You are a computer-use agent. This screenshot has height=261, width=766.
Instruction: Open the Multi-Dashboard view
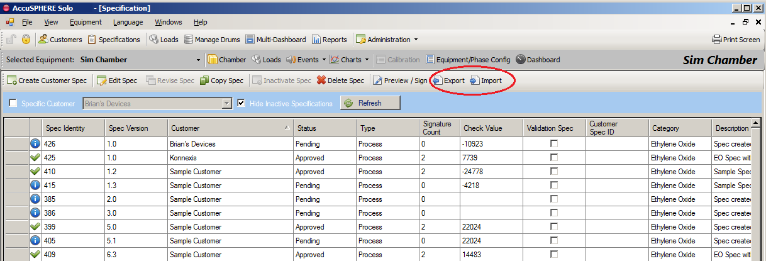pyautogui.click(x=250, y=40)
